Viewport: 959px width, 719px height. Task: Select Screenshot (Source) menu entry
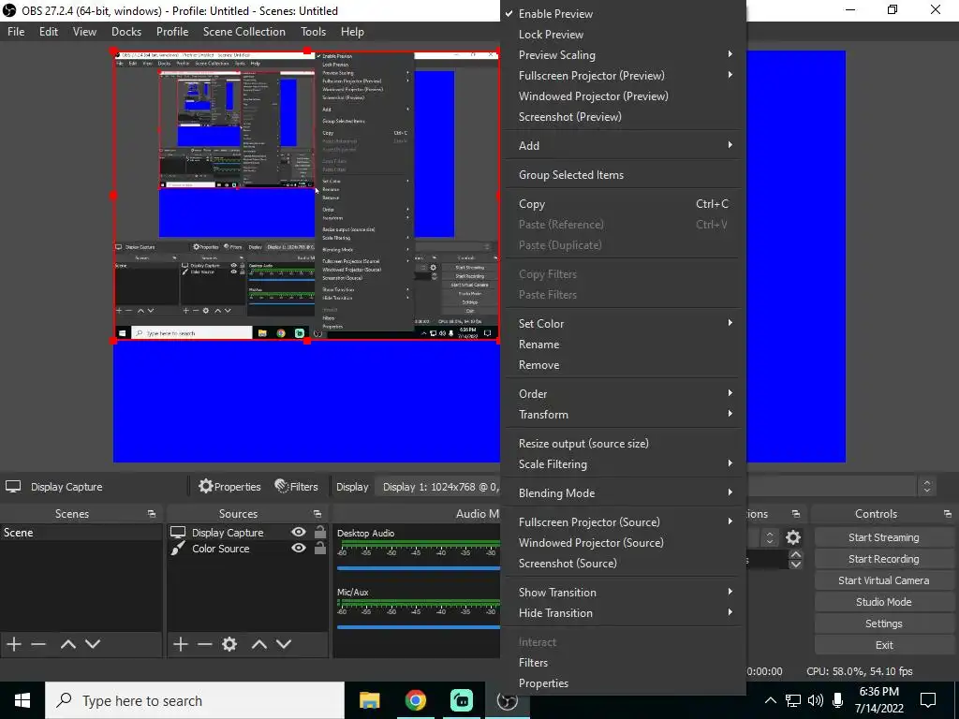[623, 564]
